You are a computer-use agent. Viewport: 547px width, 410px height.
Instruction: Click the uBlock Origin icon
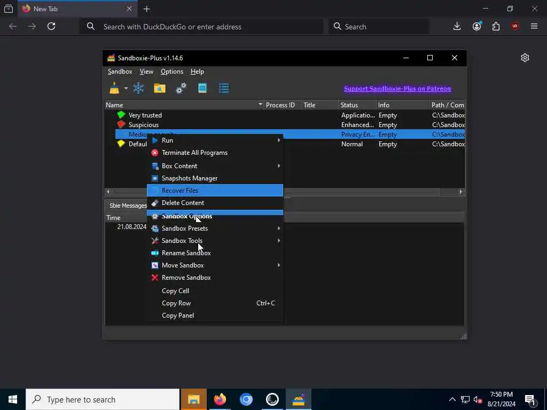click(x=515, y=26)
